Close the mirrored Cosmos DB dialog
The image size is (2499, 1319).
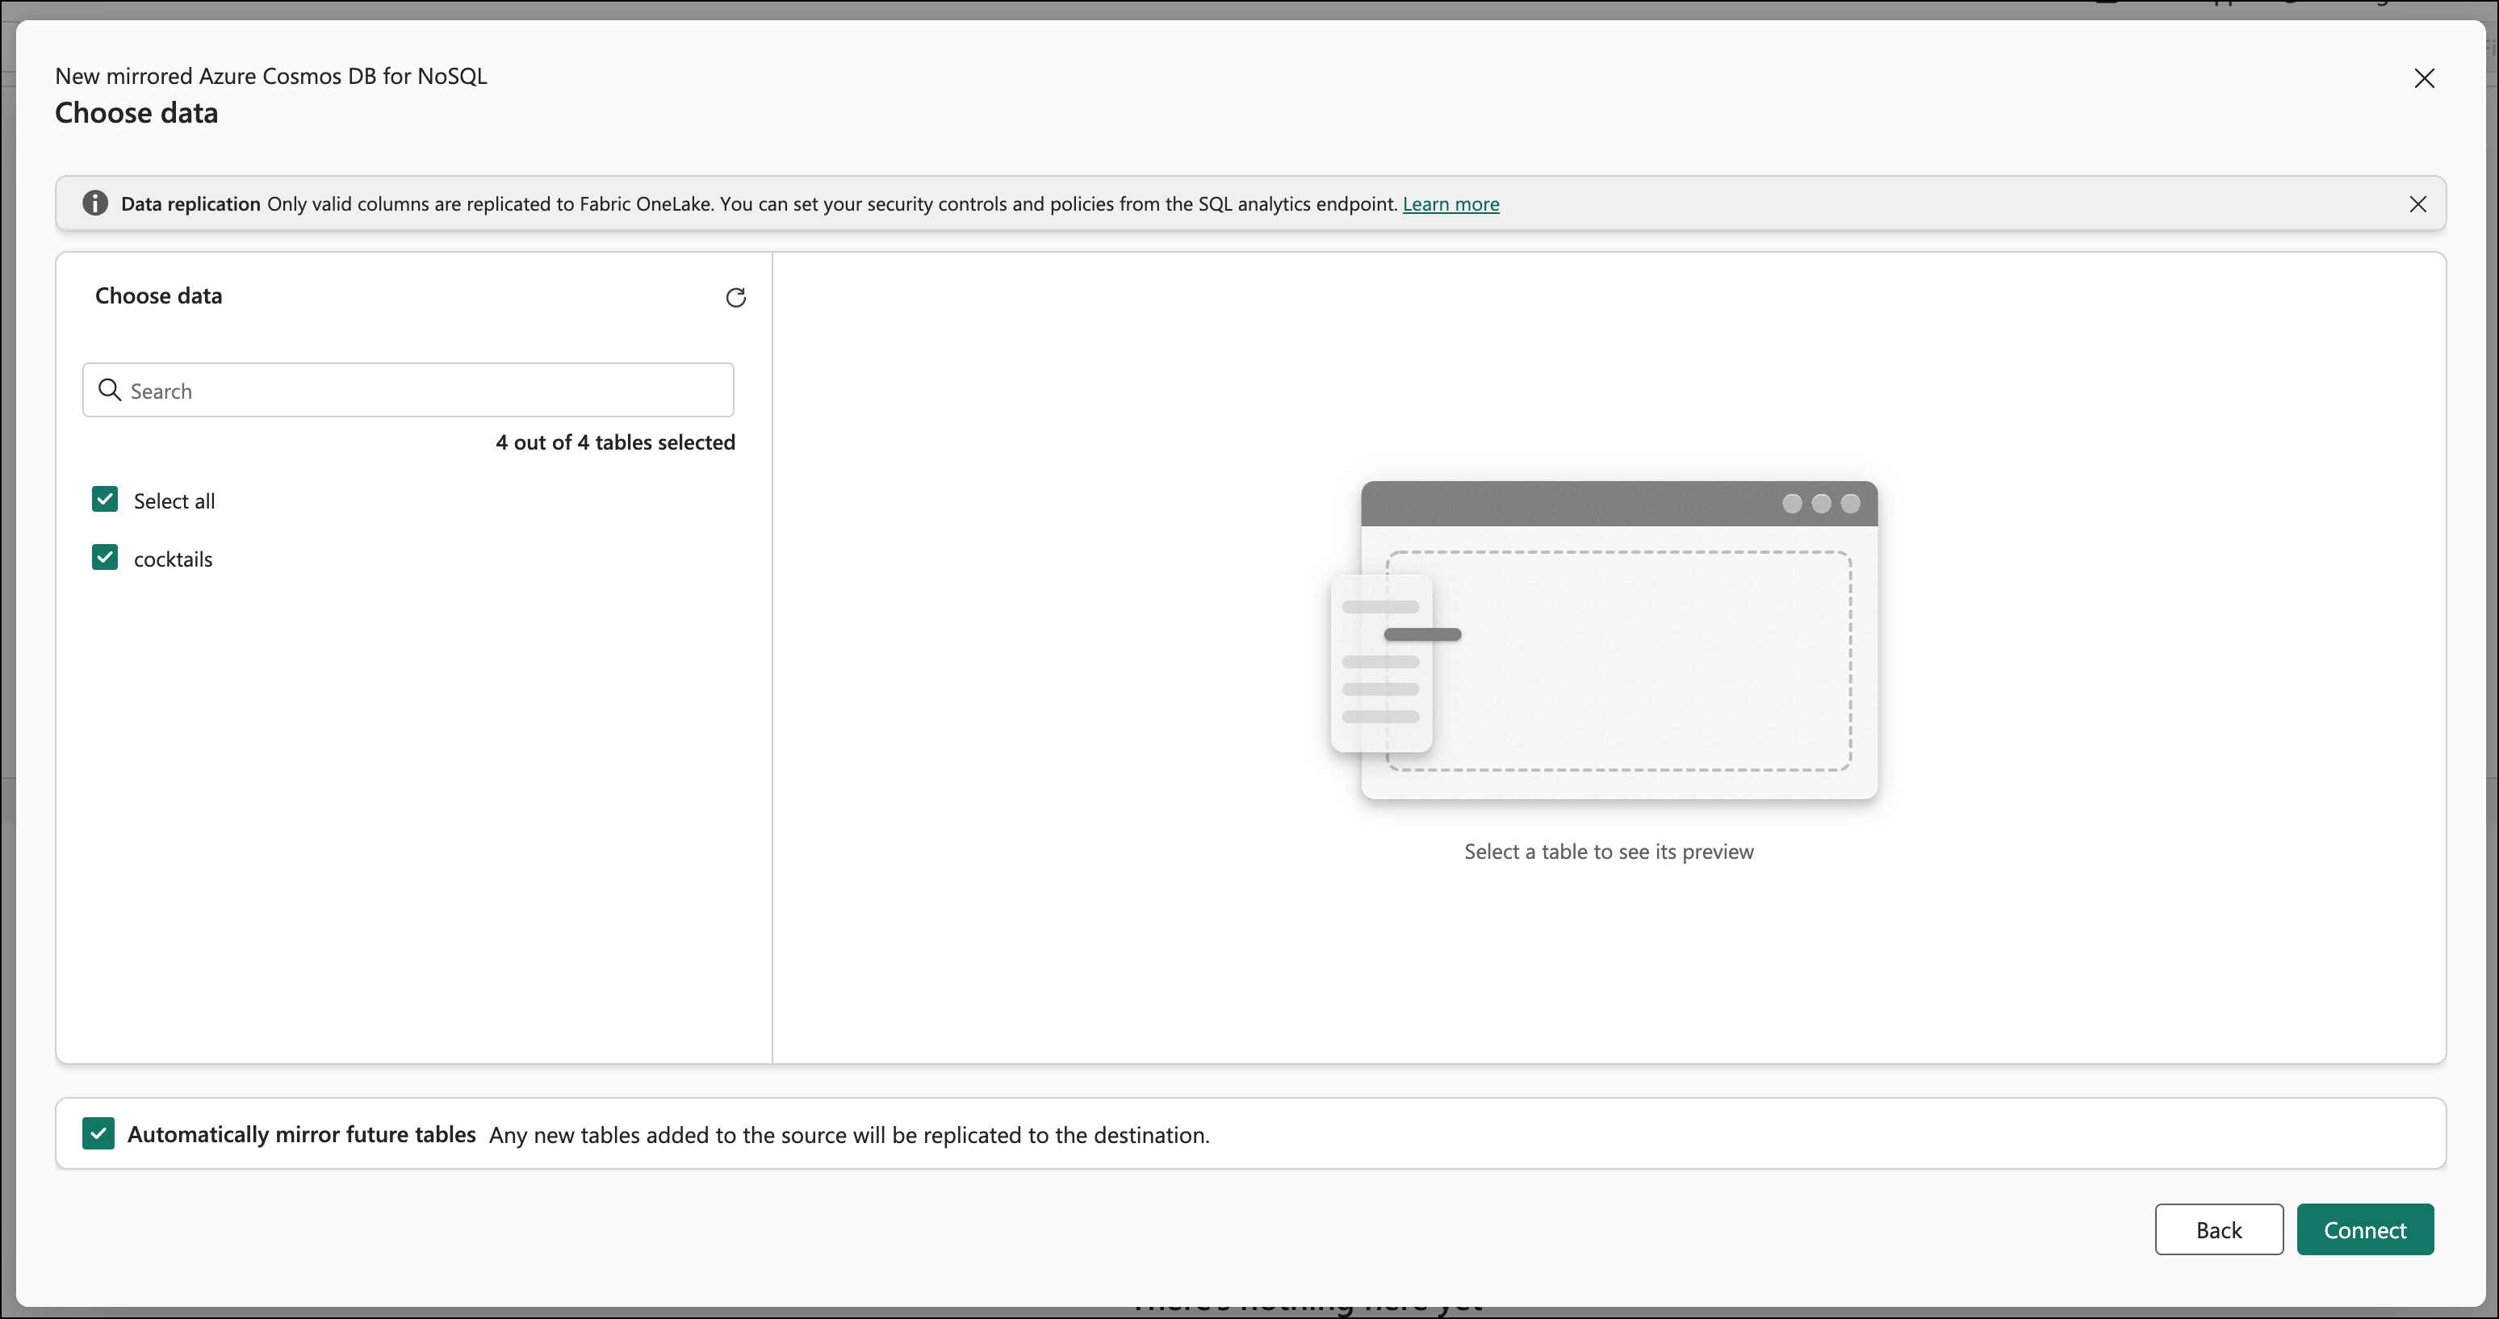click(2423, 78)
